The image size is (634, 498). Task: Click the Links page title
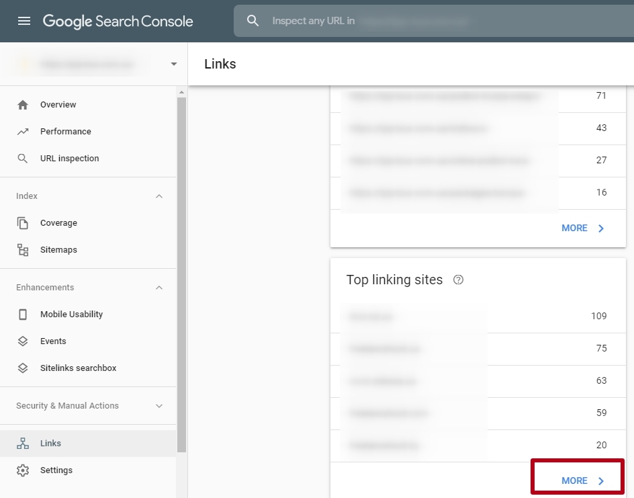click(220, 64)
